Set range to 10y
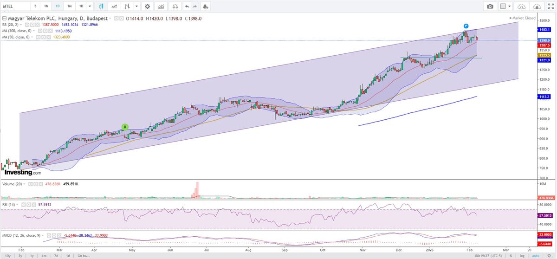The width and height of the screenshot is (557, 259). (8, 256)
